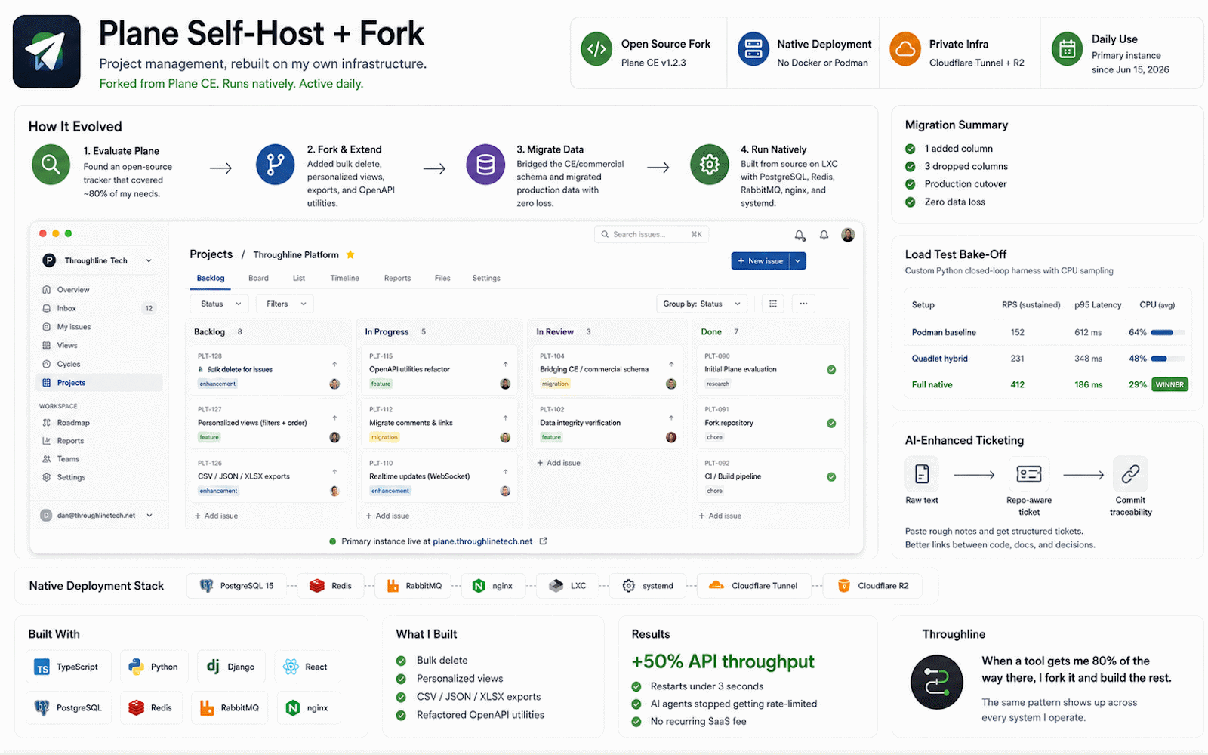The height and width of the screenshot is (755, 1208).
Task: Raise priority arrow on Bulk delete for issues
Action: (334, 364)
